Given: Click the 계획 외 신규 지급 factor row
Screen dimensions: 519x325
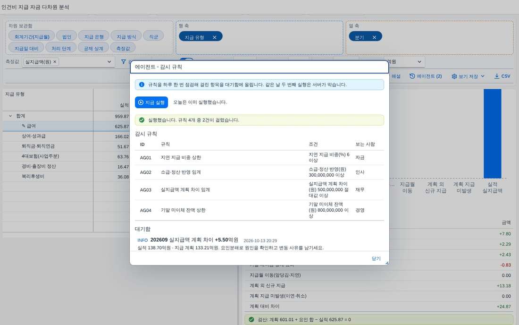Looking at the screenshot, I should tap(380, 286).
